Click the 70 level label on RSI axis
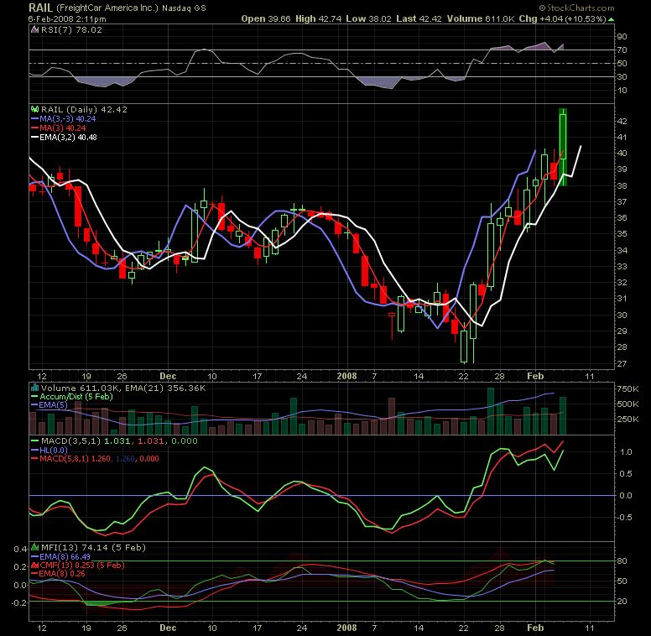Viewport: 651px width, 636px height. pyautogui.click(x=622, y=50)
